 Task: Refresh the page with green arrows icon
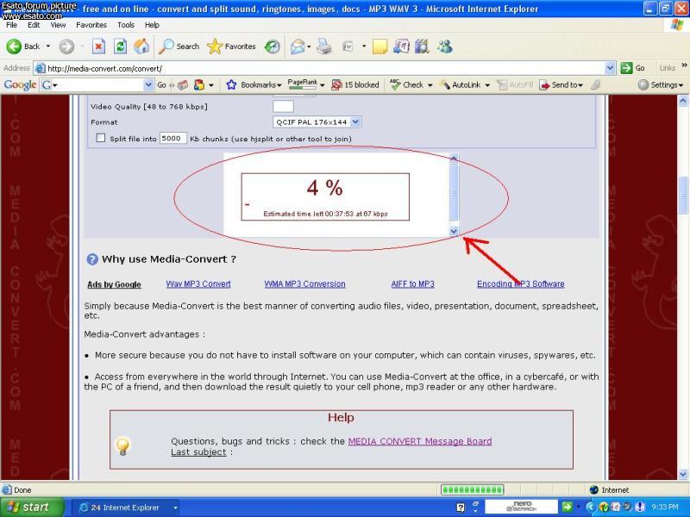(x=120, y=47)
